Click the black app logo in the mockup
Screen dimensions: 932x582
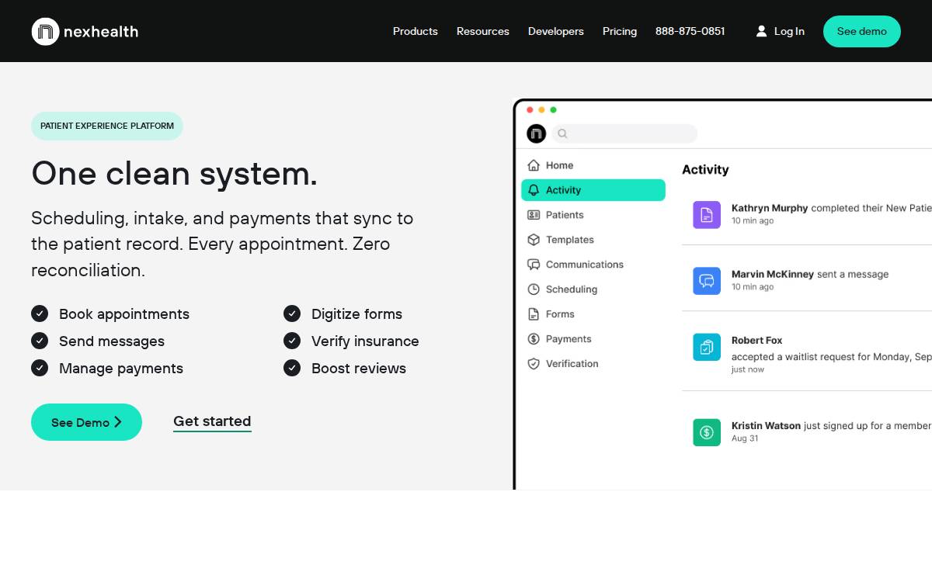536,133
